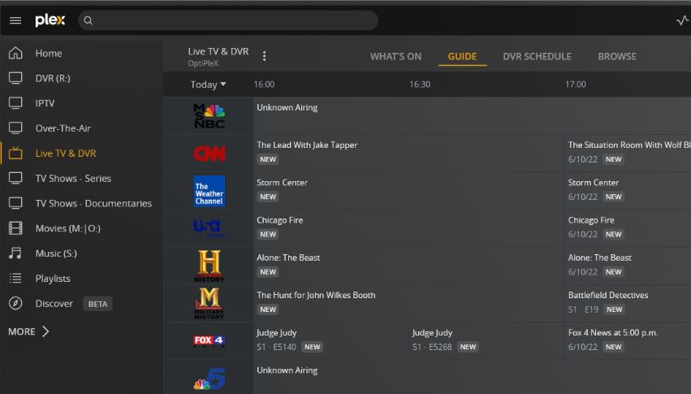Click the TV Shows - Series monitor icon
Viewport: 691px width, 394px height.
(15, 178)
